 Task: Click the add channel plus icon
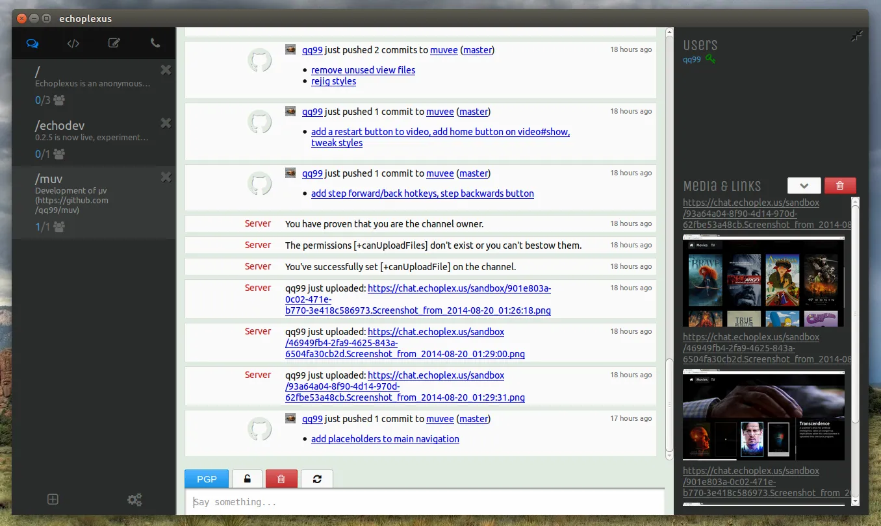[53, 499]
